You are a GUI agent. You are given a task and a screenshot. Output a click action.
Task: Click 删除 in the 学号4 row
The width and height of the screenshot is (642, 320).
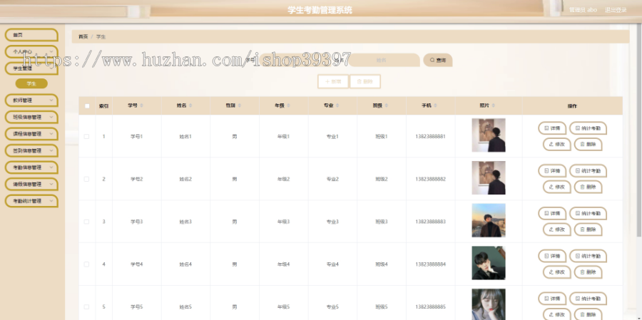pos(588,272)
